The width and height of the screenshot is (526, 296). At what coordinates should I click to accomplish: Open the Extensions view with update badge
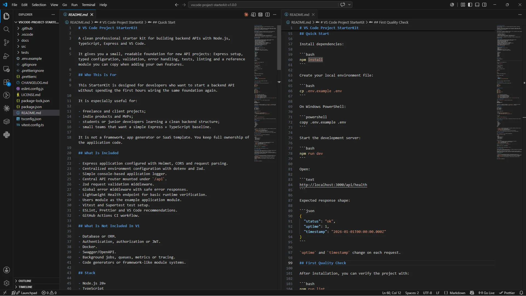(x=6, y=82)
